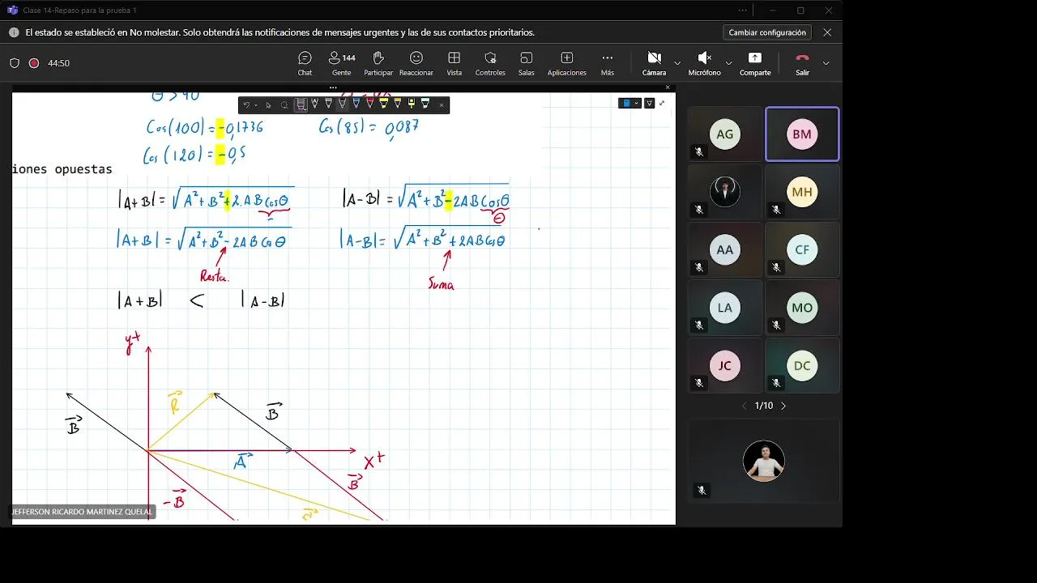Raise hand with Participar
Screen dimensions: 1037x583
pos(378,64)
